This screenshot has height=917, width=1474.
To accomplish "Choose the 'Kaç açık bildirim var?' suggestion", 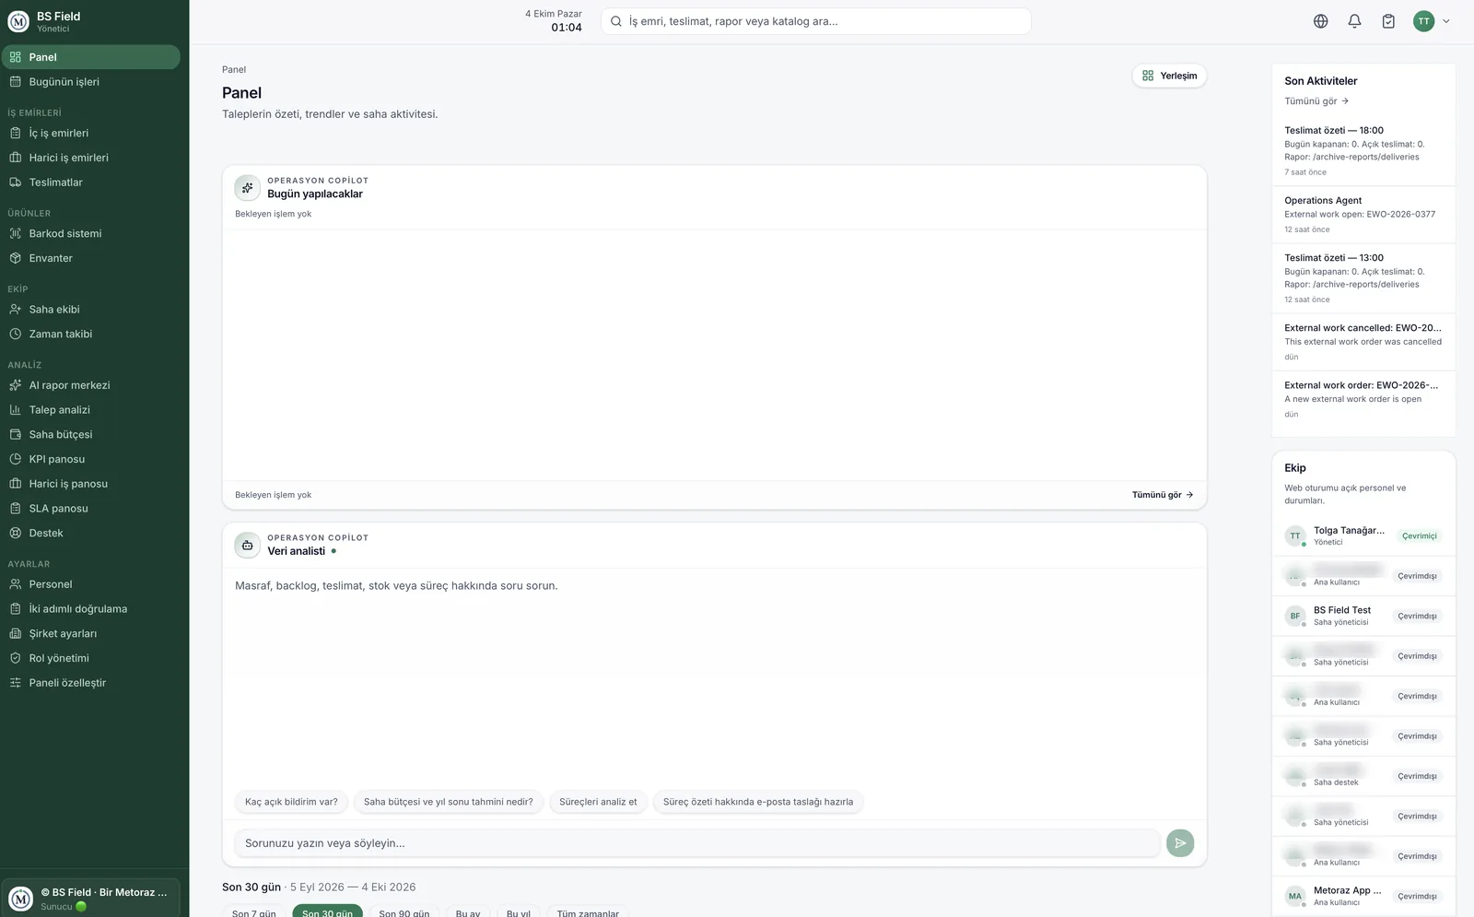I will pos(291,802).
